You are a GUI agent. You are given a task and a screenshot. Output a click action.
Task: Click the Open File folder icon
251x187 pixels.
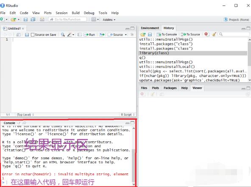click(14, 19)
